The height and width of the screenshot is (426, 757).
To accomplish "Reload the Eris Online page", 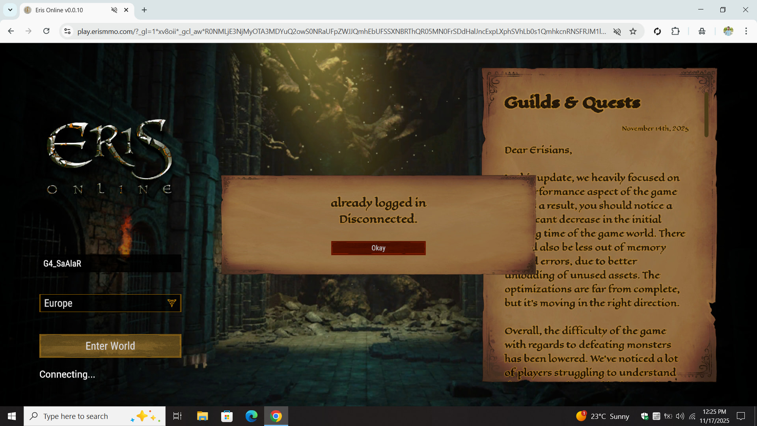I will (47, 31).
